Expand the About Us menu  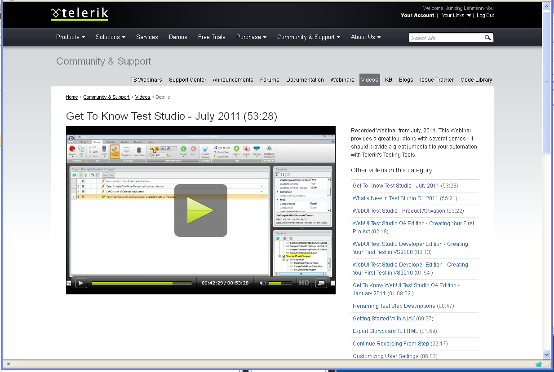pos(366,37)
